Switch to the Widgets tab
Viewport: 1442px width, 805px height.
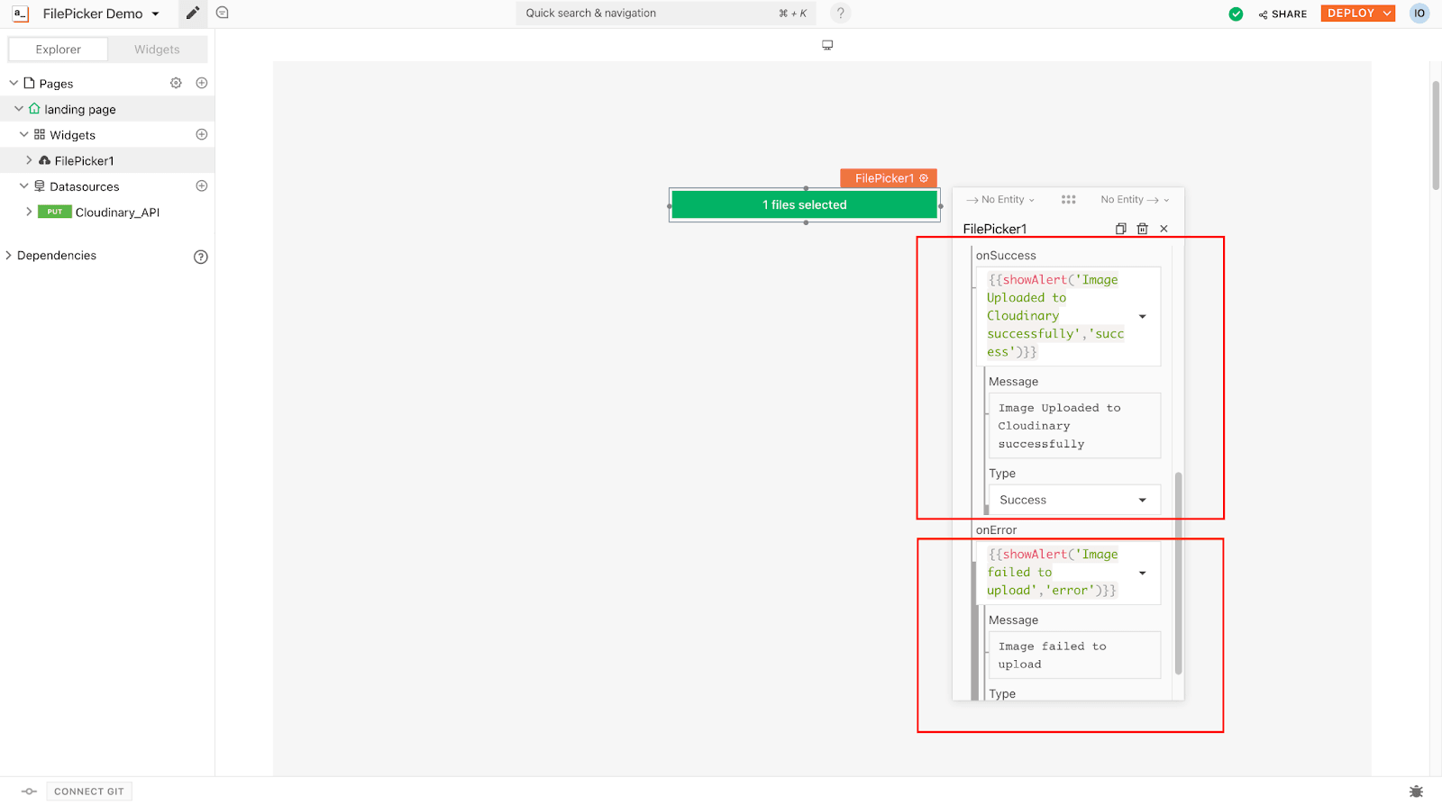pyautogui.click(x=157, y=50)
